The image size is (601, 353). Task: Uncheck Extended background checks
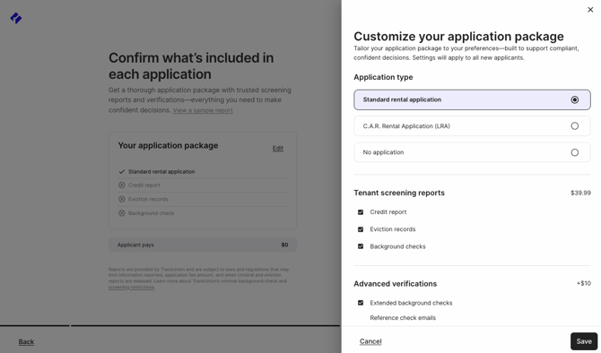(361, 303)
